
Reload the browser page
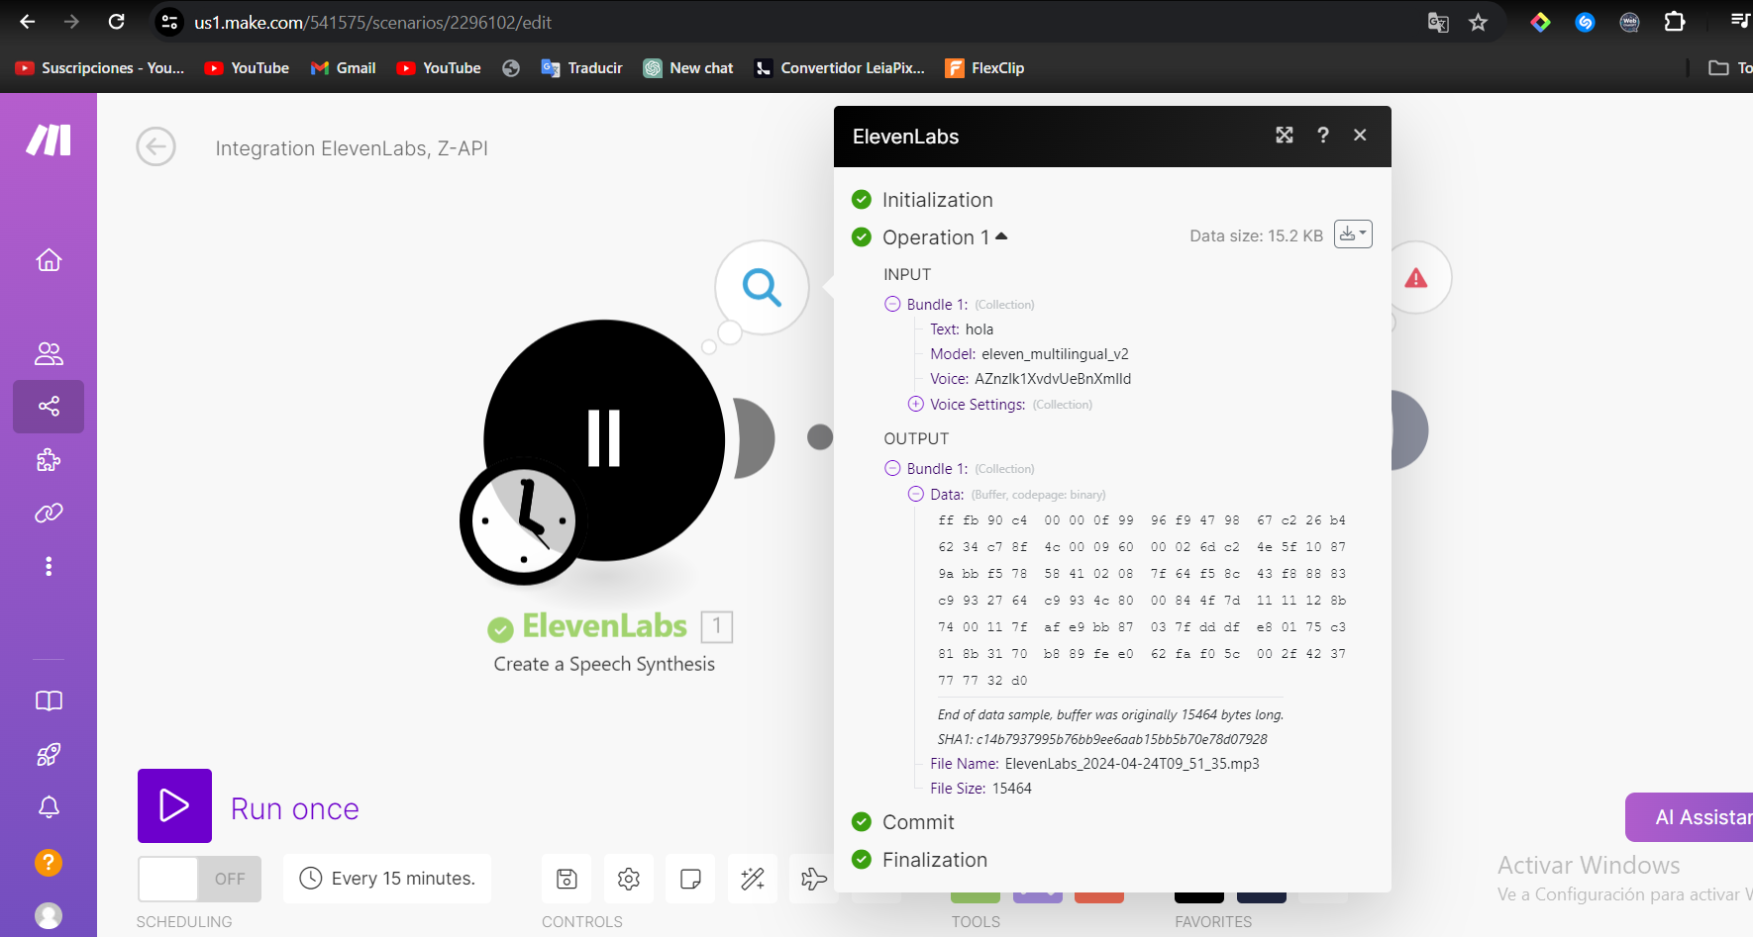pos(116,22)
